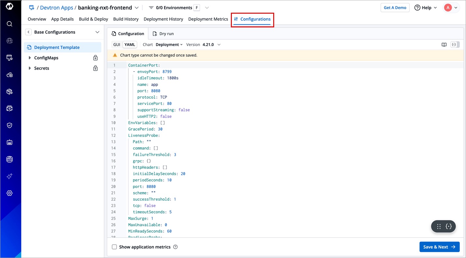Click the AI sparkle icon in sidebar
This screenshot has width=466, height=258.
9,176
